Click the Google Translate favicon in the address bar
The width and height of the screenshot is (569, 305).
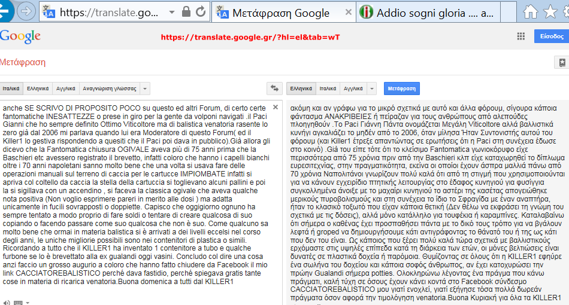tap(49, 12)
